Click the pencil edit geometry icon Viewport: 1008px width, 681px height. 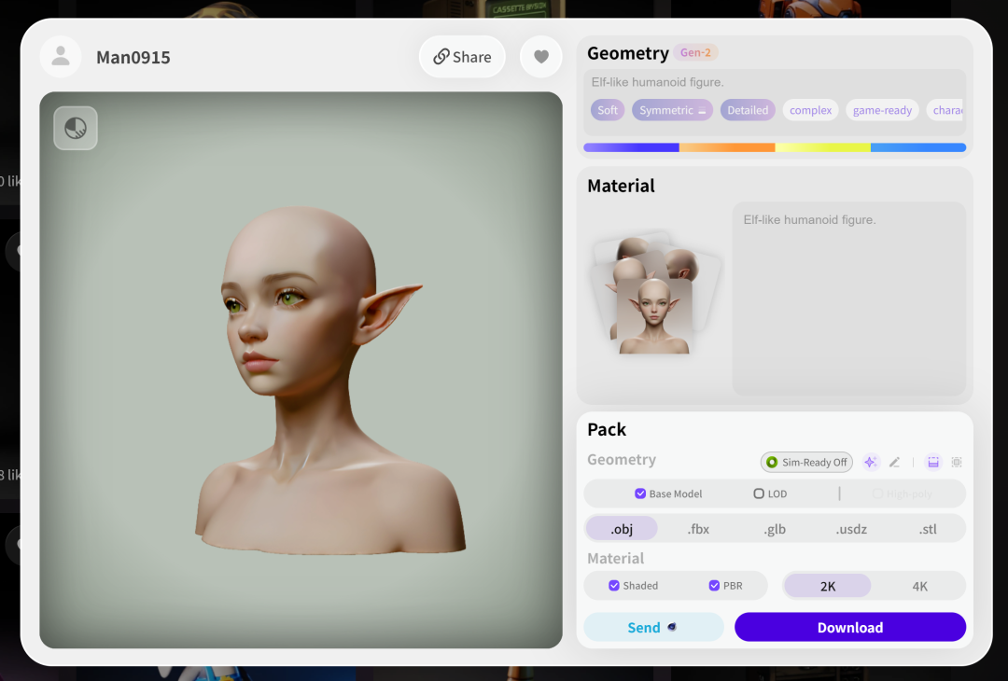(894, 462)
